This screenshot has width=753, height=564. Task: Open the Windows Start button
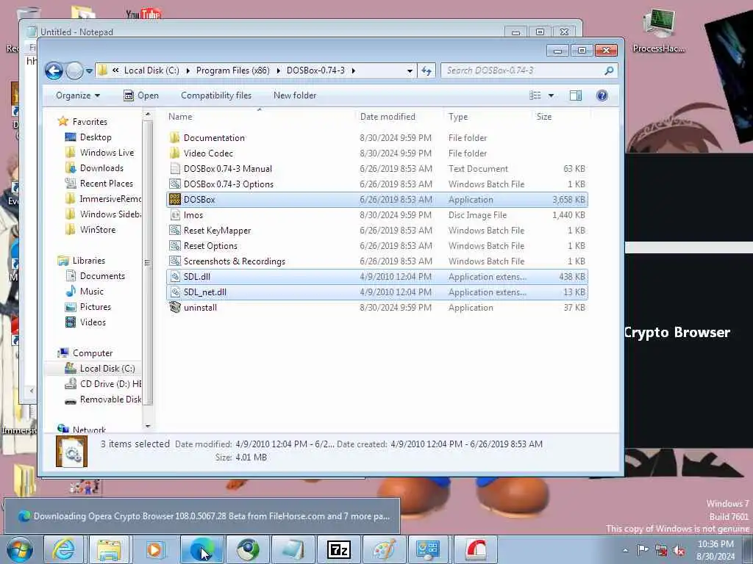tap(20, 549)
